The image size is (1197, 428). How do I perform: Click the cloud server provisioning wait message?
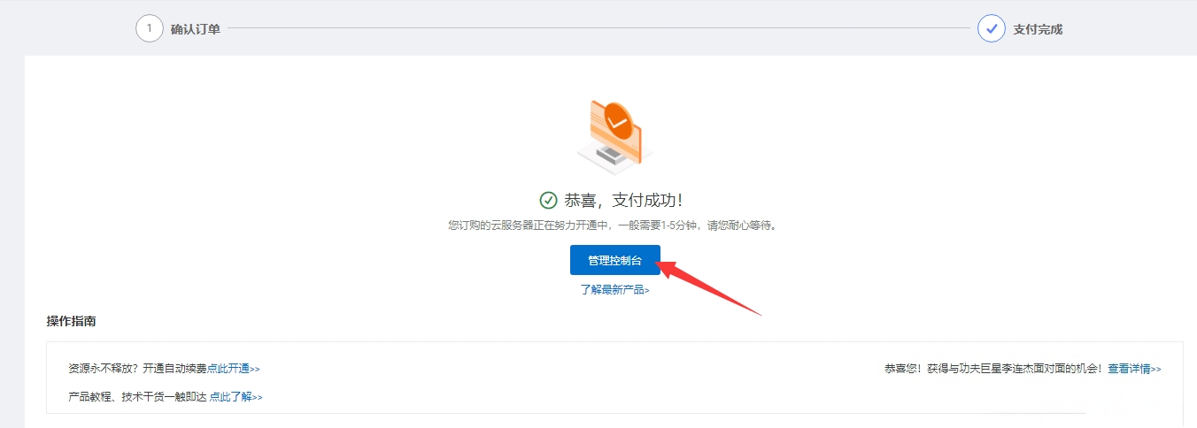pos(613,225)
